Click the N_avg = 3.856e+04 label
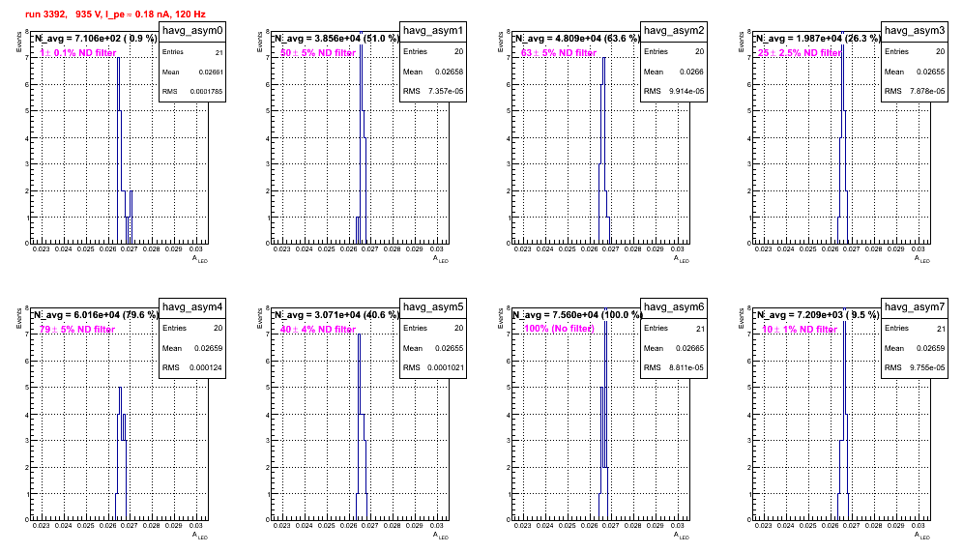 (337, 39)
